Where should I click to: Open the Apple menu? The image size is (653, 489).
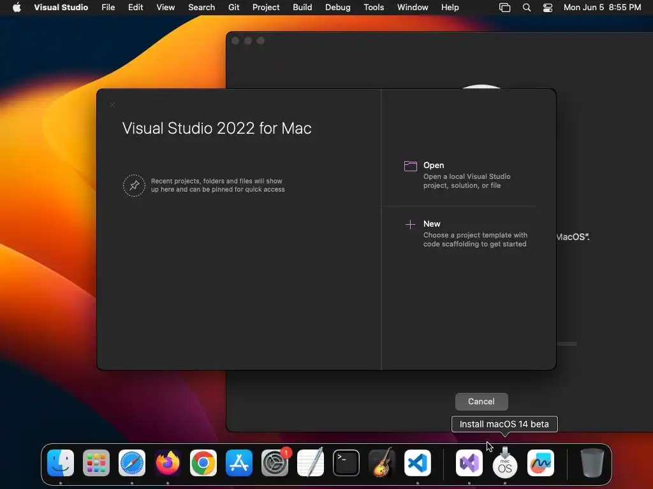[x=17, y=8]
